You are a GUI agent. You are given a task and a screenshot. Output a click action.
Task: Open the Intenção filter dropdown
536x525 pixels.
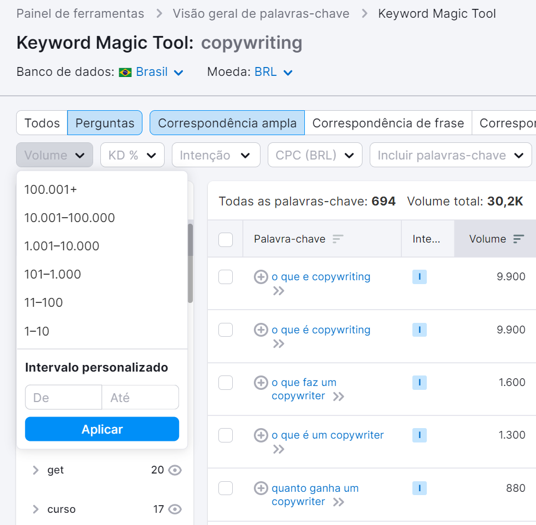point(216,155)
